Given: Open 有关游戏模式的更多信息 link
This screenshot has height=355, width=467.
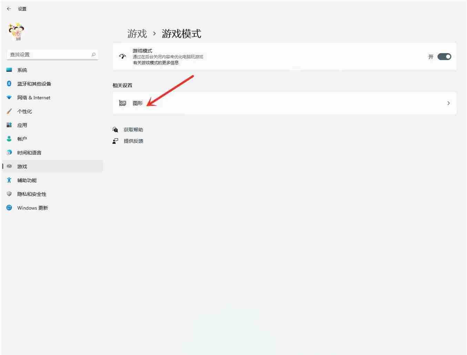Looking at the screenshot, I should [x=156, y=63].
